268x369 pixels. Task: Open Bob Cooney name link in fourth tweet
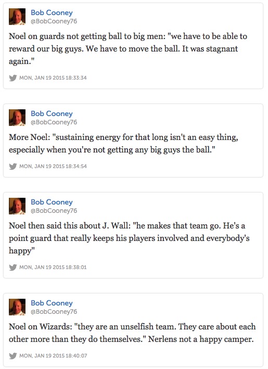pos(52,303)
